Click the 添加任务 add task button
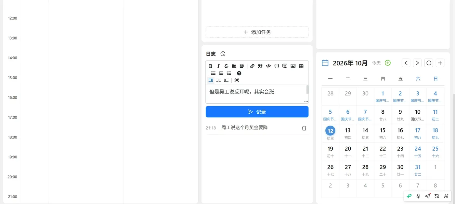The image size is (455, 204). pos(257,32)
